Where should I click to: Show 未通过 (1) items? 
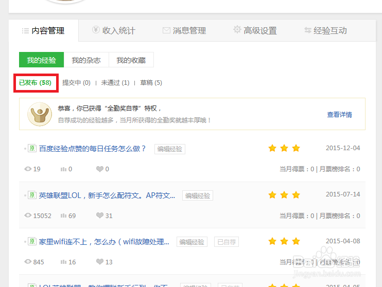coord(115,83)
